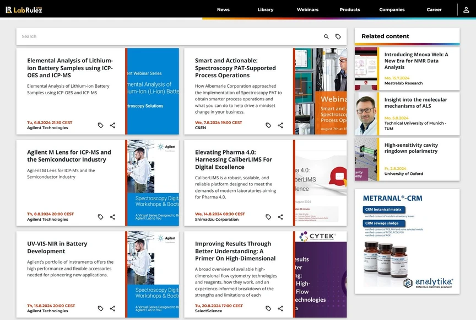
Task: Share the Smart and Actionable webinar
Action: pyautogui.click(x=280, y=125)
